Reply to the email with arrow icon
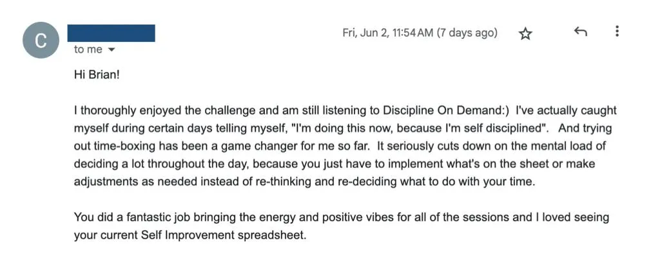 click(x=581, y=32)
